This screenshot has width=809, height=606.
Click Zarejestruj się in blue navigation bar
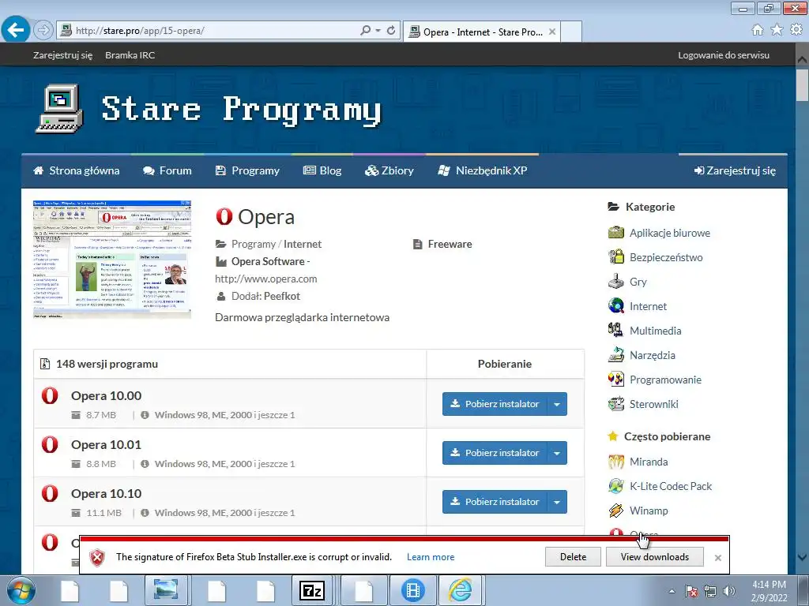pos(736,170)
